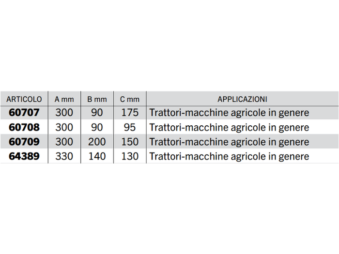The image size is (339, 254).
Task: Click the A mm value 330
Action: 64,157
